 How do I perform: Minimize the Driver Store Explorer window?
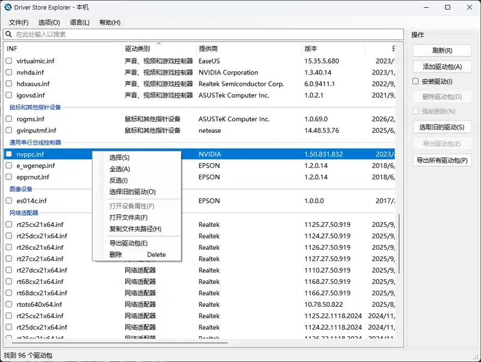click(426, 7)
